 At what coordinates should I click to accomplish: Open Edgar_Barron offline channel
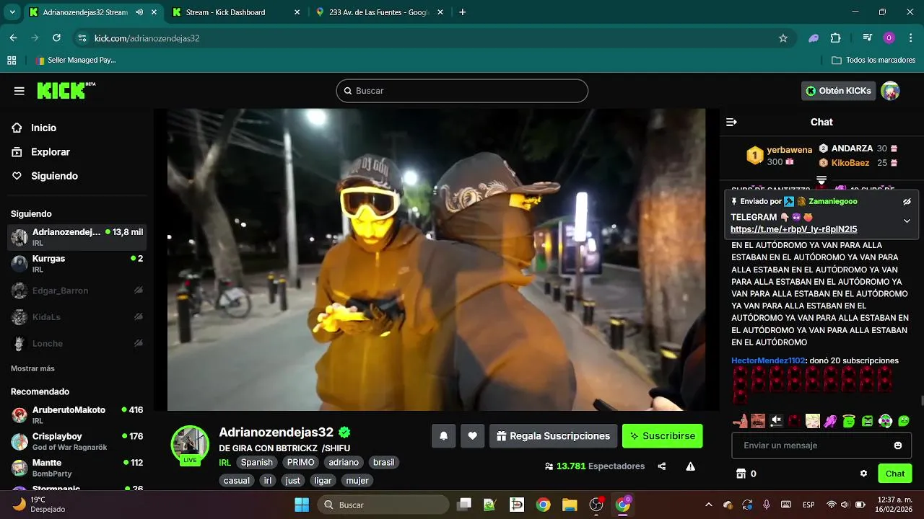(77, 290)
